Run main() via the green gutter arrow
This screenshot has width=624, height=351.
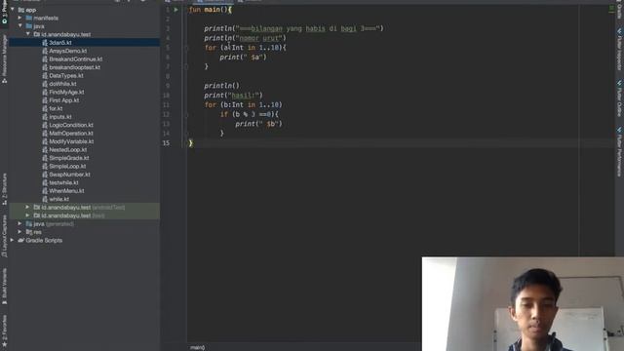[x=175, y=10]
